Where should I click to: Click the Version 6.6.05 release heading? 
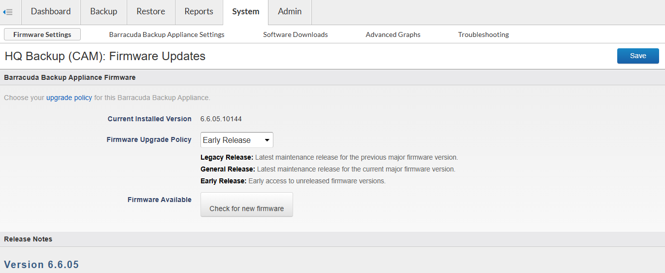point(41,265)
